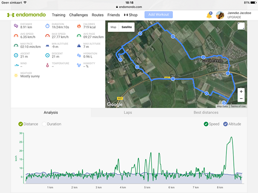
Task: Click the UPGRADE link
Action: pos(234,17)
